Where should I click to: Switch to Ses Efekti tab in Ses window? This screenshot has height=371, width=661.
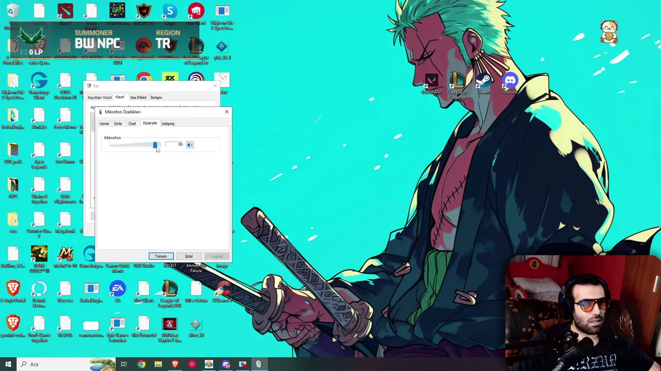(138, 97)
